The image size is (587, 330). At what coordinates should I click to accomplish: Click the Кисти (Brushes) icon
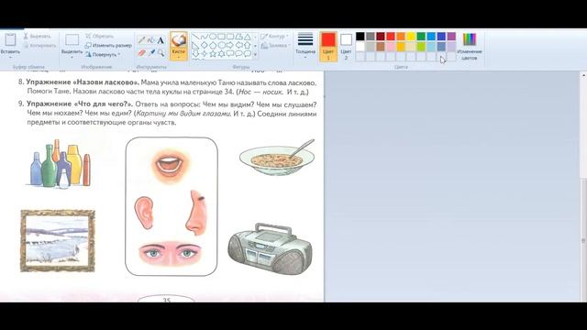[x=179, y=40]
